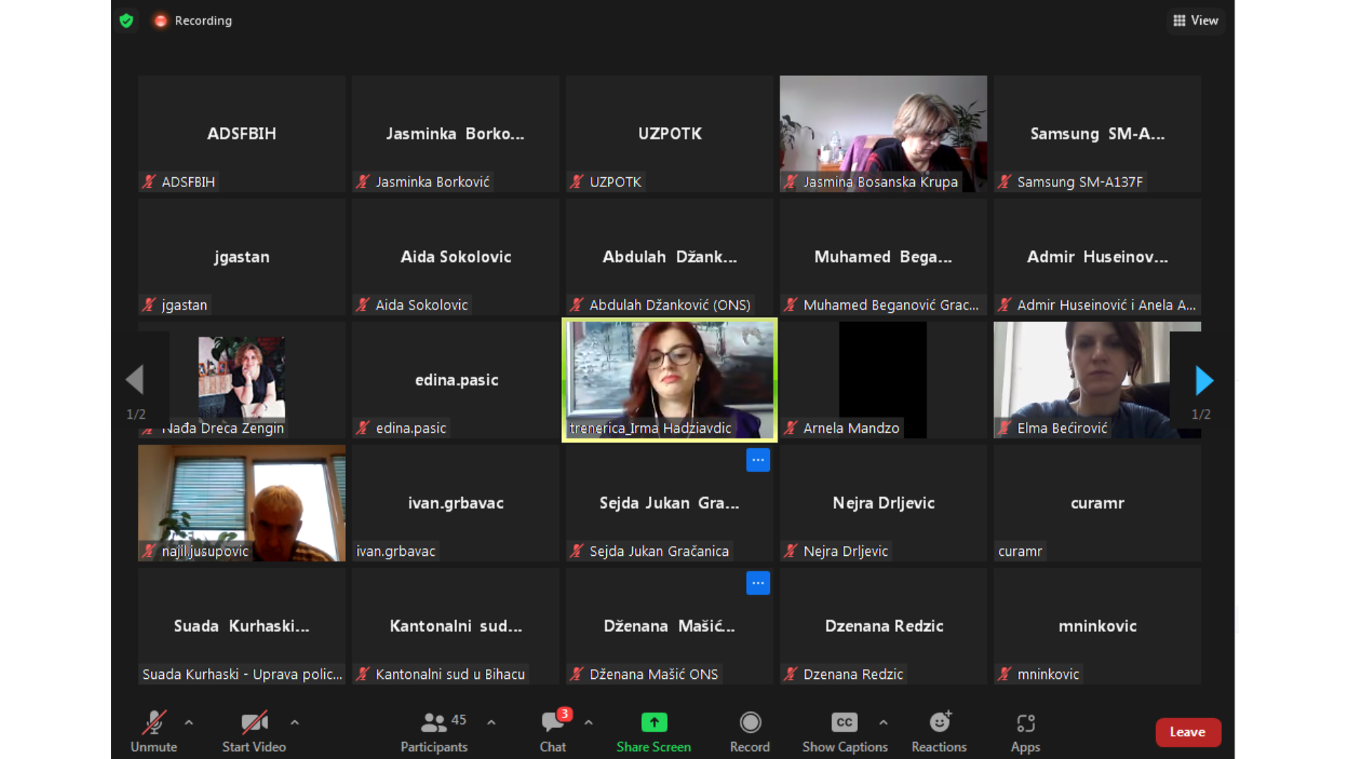Go to previous page of participants
Screen dimensions: 1350x759
pyautogui.click(x=135, y=380)
